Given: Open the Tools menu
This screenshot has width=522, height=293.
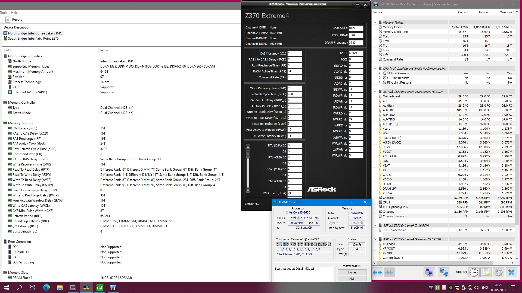Looking at the screenshot, I should 4,13.
